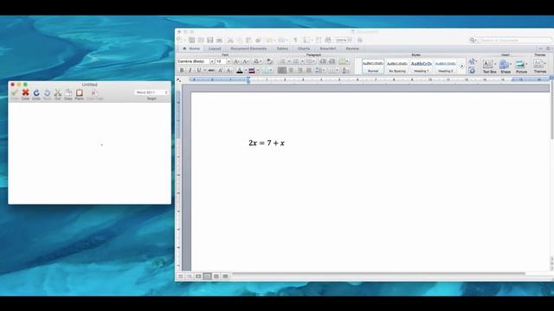Apply the font color swatch
Screen dimensions: 554x311
point(240,71)
